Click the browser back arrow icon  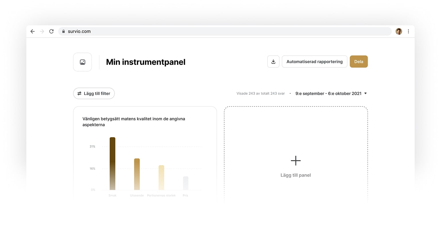point(32,31)
